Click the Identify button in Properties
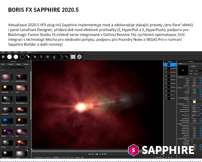202x162 pixels. pos(193,66)
